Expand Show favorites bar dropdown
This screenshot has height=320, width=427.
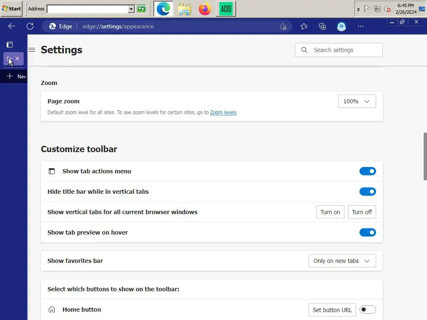click(x=342, y=261)
